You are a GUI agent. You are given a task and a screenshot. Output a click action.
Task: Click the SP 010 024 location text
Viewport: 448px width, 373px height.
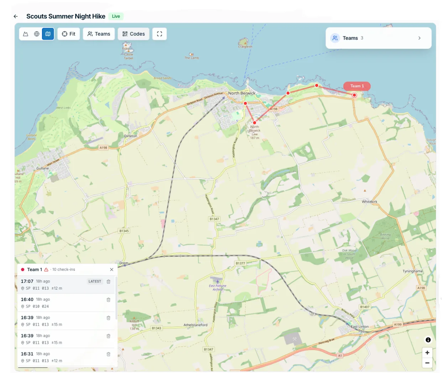37,306
